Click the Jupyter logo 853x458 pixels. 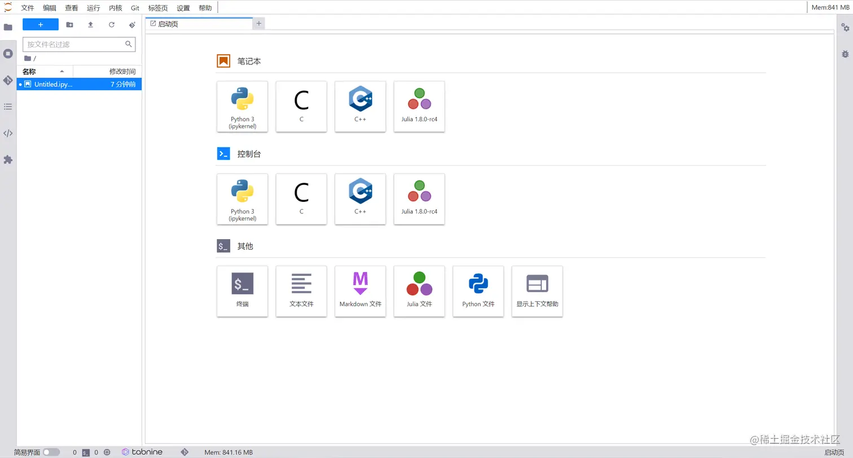[8, 7]
